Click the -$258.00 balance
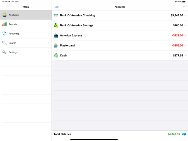 coord(177,45)
